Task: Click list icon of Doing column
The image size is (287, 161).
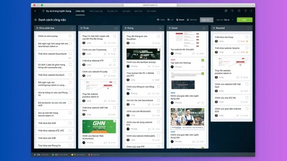Action: (125, 28)
